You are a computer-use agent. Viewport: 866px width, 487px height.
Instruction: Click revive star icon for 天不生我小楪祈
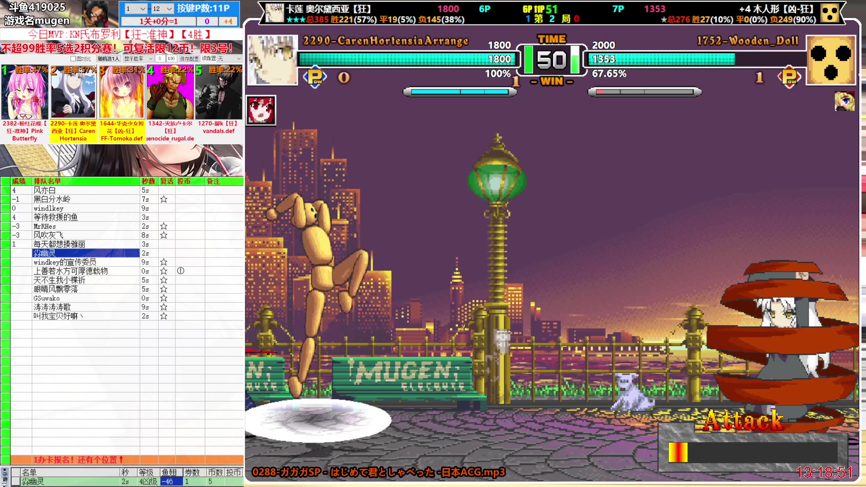click(164, 280)
